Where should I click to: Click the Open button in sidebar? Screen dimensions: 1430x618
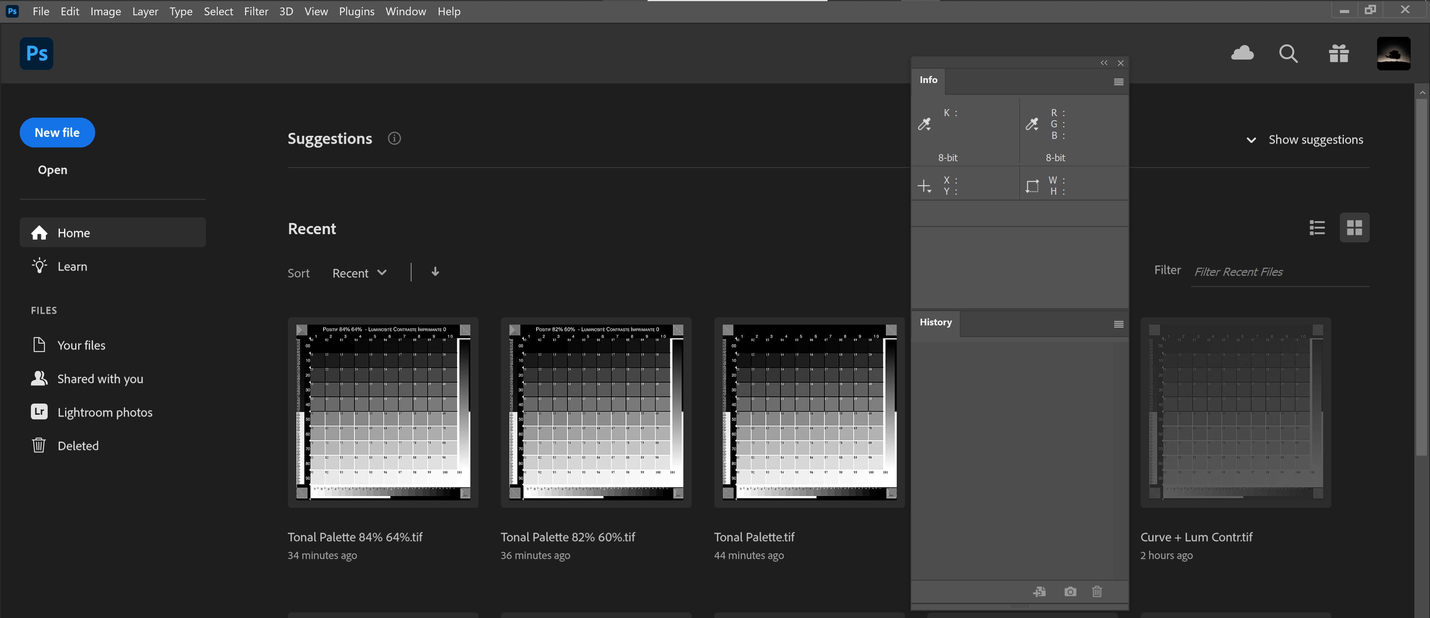52,169
